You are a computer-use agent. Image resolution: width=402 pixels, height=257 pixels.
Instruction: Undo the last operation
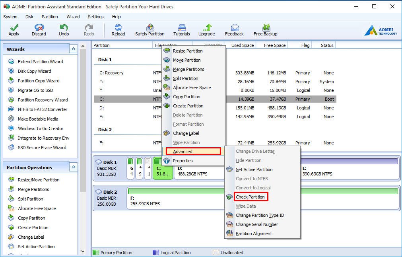[x=63, y=29]
